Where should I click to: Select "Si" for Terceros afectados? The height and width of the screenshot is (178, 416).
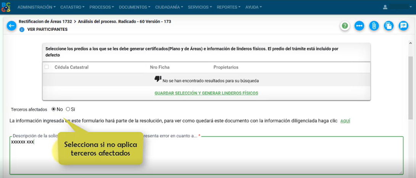pyautogui.click(x=68, y=109)
